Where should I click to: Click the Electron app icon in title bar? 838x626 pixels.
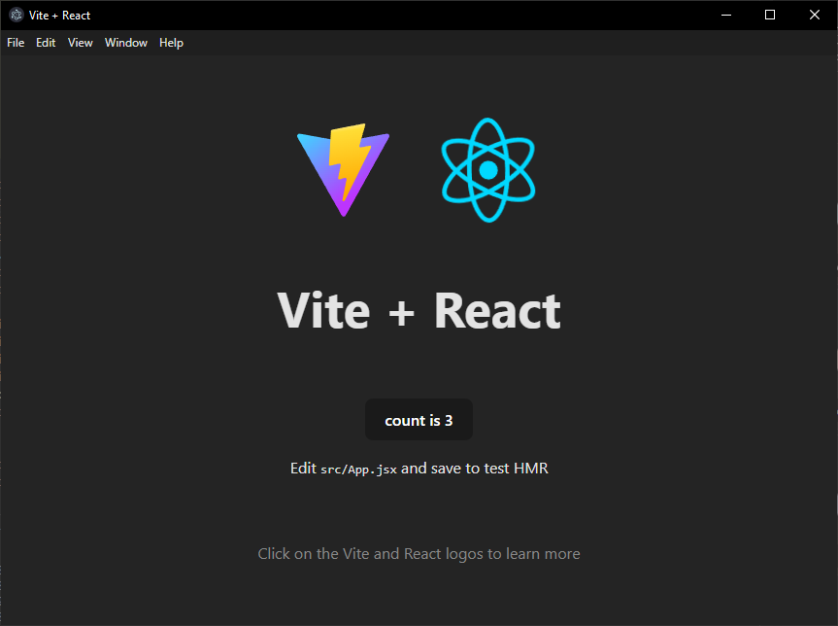pyautogui.click(x=17, y=15)
